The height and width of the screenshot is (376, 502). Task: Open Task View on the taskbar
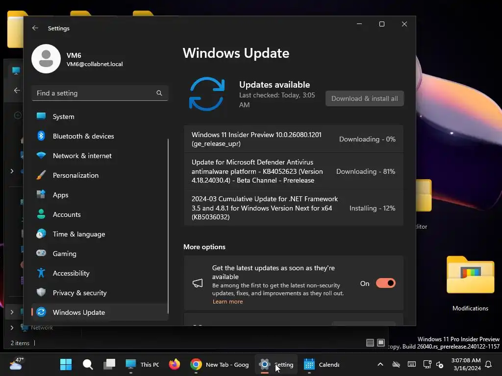(x=109, y=364)
